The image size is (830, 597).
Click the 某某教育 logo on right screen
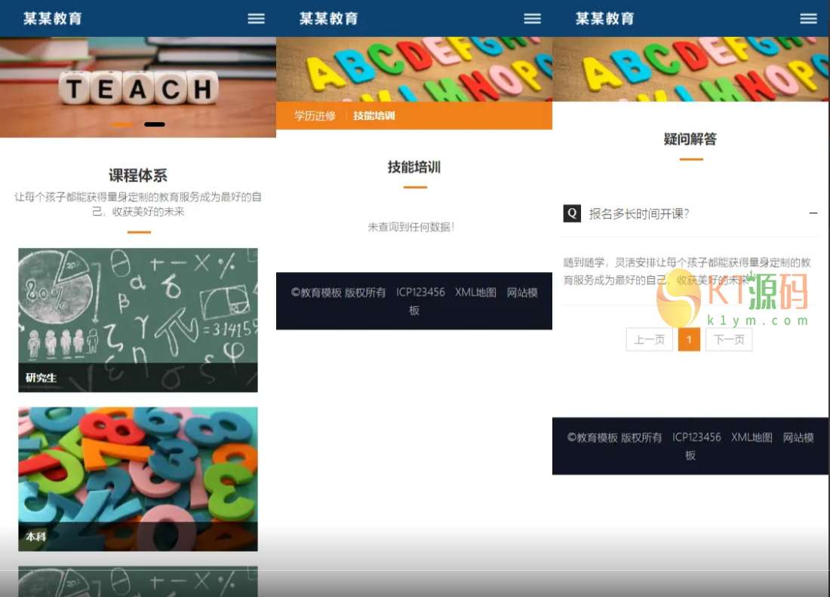point(605,19)
